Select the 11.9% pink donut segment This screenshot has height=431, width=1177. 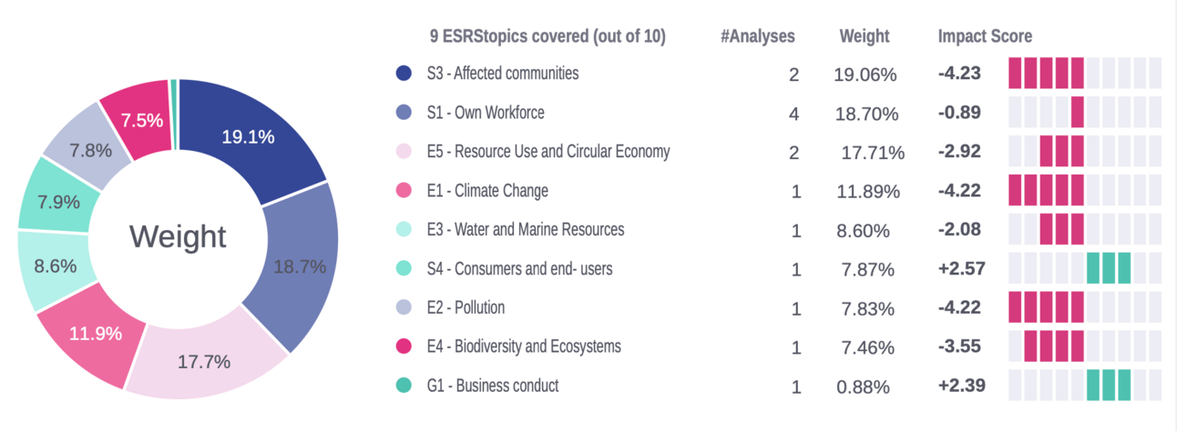(x=96, y=333)
